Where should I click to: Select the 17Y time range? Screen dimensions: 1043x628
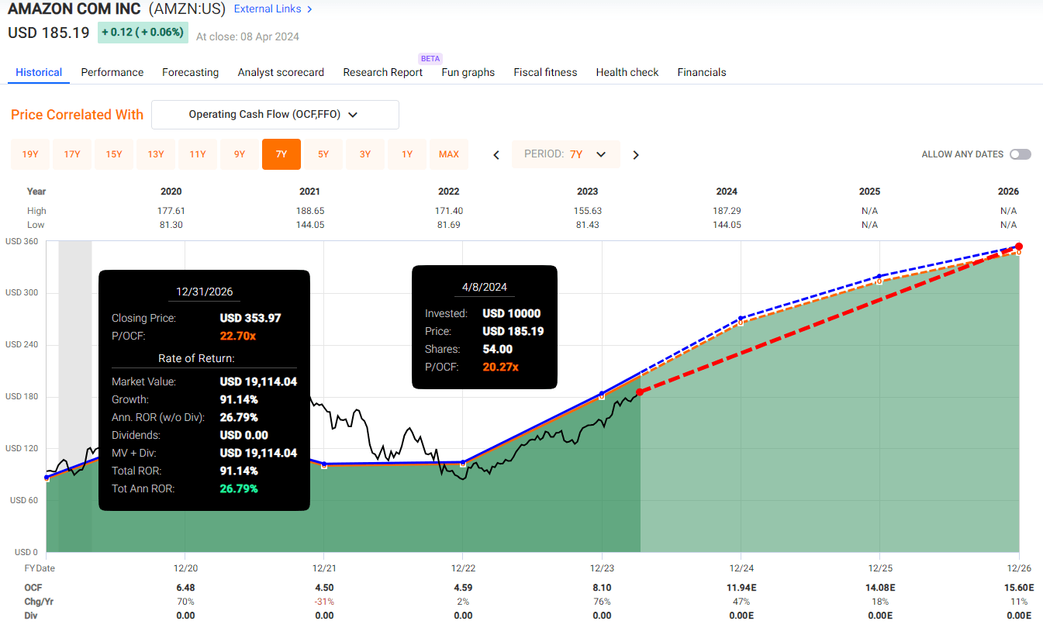(72, 154)
